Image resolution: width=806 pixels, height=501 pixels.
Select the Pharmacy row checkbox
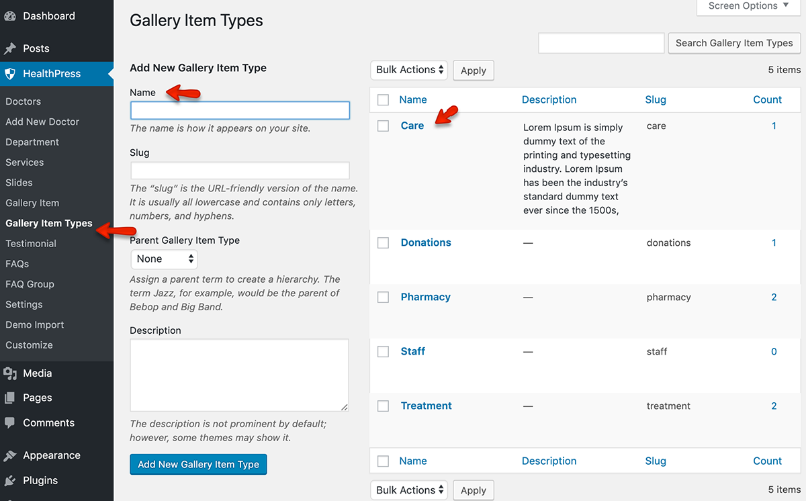pyautogui.click(x=384, y=298)
